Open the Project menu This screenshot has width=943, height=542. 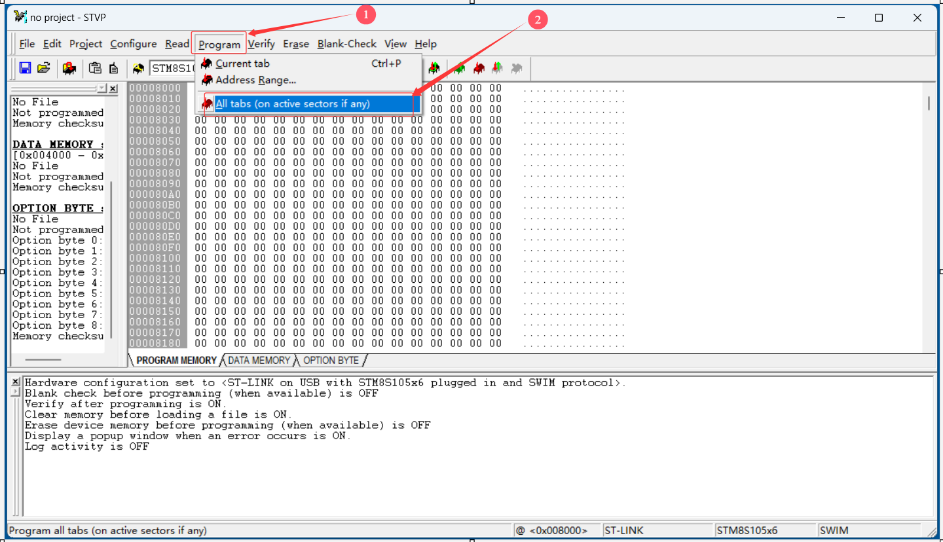86,44
